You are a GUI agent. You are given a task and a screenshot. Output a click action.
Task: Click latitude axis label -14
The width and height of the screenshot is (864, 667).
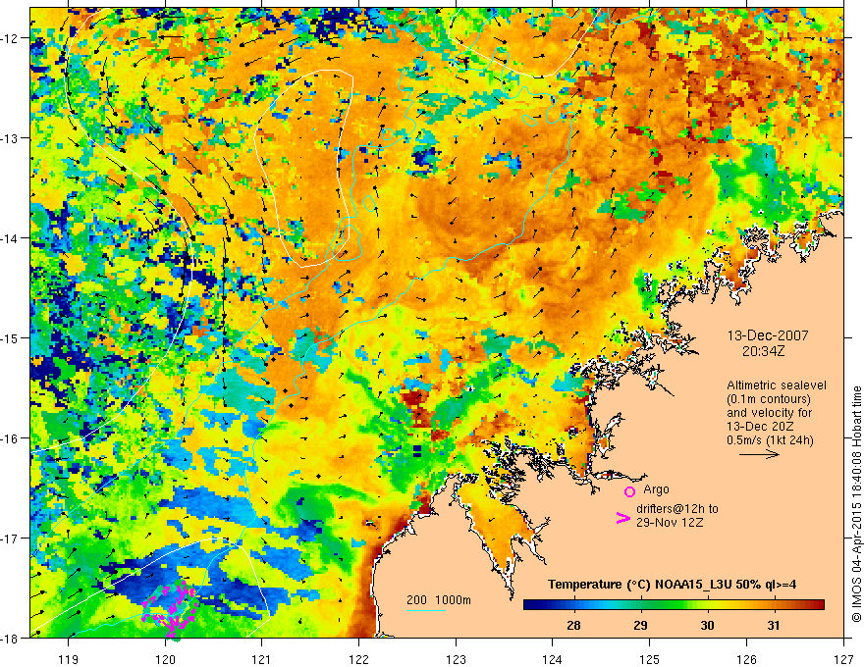(x=10, y=238)
